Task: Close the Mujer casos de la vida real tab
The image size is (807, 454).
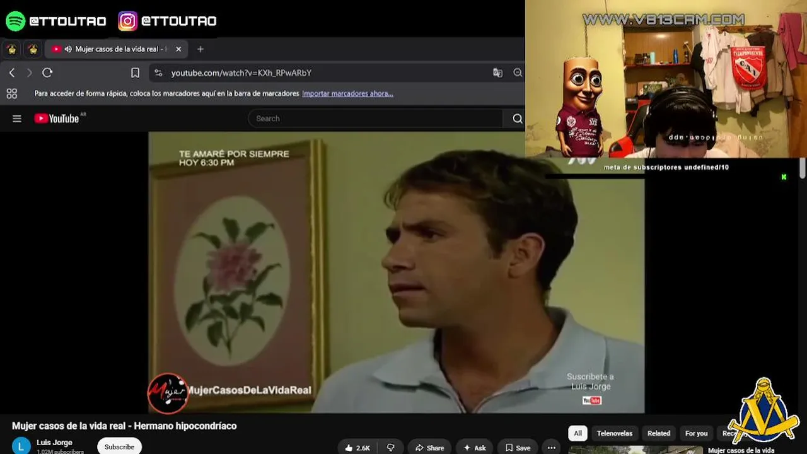Action: [178, 49]
